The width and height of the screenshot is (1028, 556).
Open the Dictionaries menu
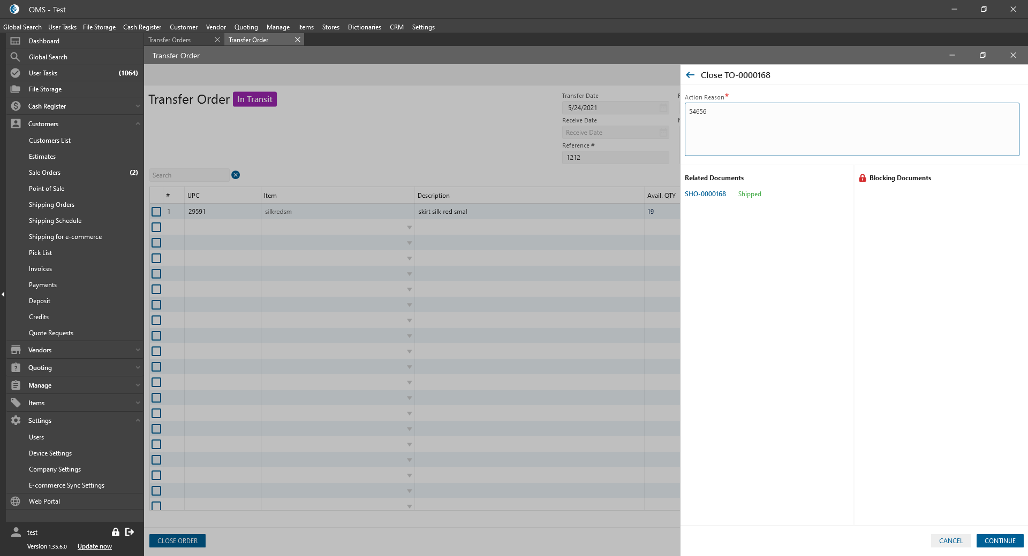[364, 27]
